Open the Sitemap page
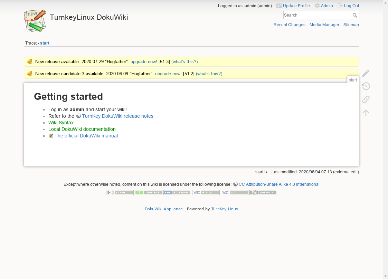 tap(351, 25)
